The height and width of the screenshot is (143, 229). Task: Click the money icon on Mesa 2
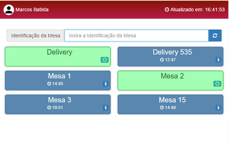coord(217,84)
